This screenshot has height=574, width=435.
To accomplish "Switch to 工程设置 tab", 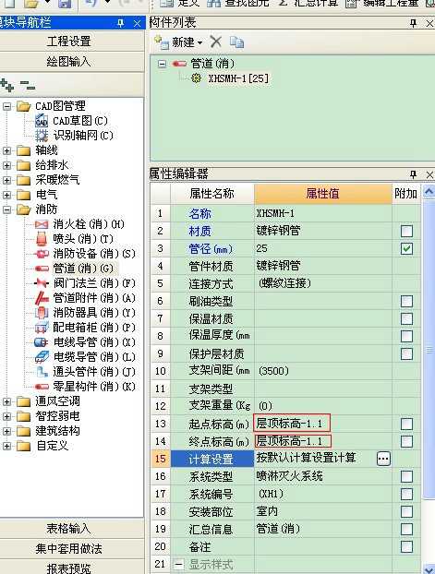I will pyautogui.click(x=69, y=42).
